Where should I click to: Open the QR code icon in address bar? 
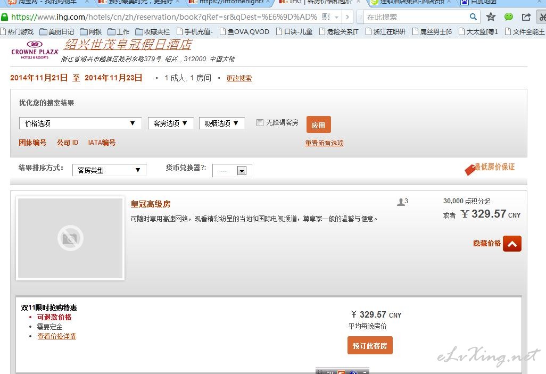(x=326, y=16)
